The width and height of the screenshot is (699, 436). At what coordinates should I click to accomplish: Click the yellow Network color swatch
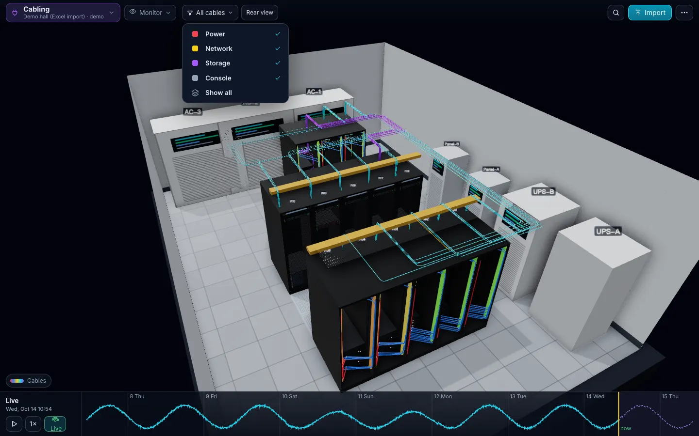pyautogui.click(x=195, y=48)
